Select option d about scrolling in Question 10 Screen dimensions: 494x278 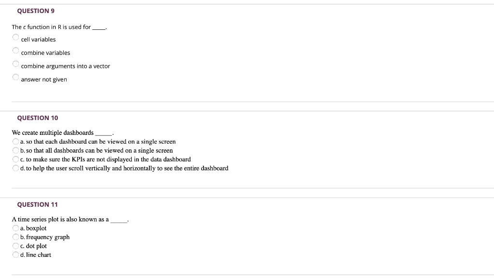click(x=15, y=168)
